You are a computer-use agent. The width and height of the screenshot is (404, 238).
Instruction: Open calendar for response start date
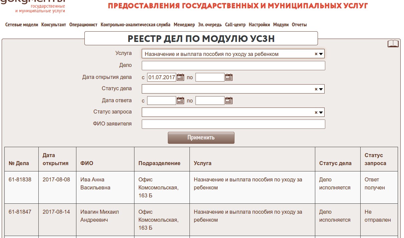(180, 101)
